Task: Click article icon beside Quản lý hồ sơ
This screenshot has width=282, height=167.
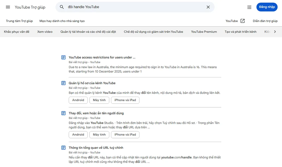Action: [x=63, y=83]
